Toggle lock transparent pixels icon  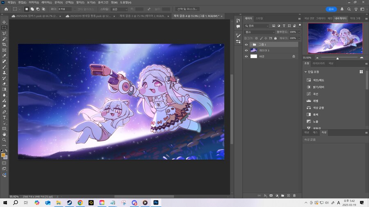coord(257,38)
